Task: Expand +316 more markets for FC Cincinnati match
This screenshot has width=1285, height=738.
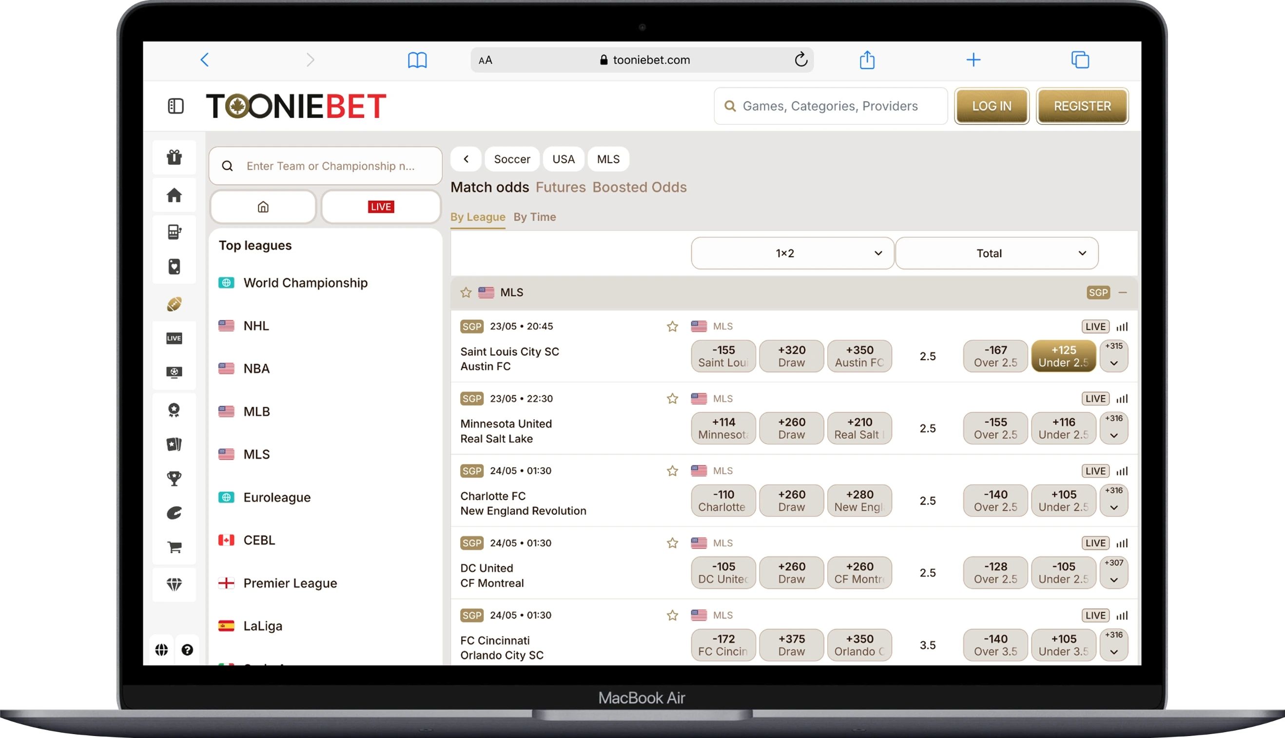Action: (x=1114, y=645)
